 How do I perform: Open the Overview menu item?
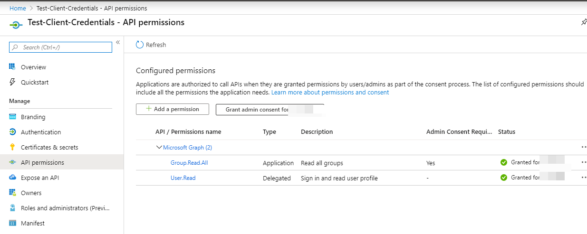click(33, 67)
